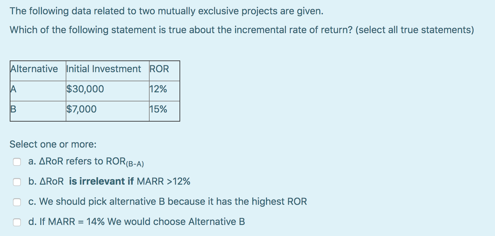
Task: Click the 15% ROR value for Alternative B
Action: click(x=158, y=109)
